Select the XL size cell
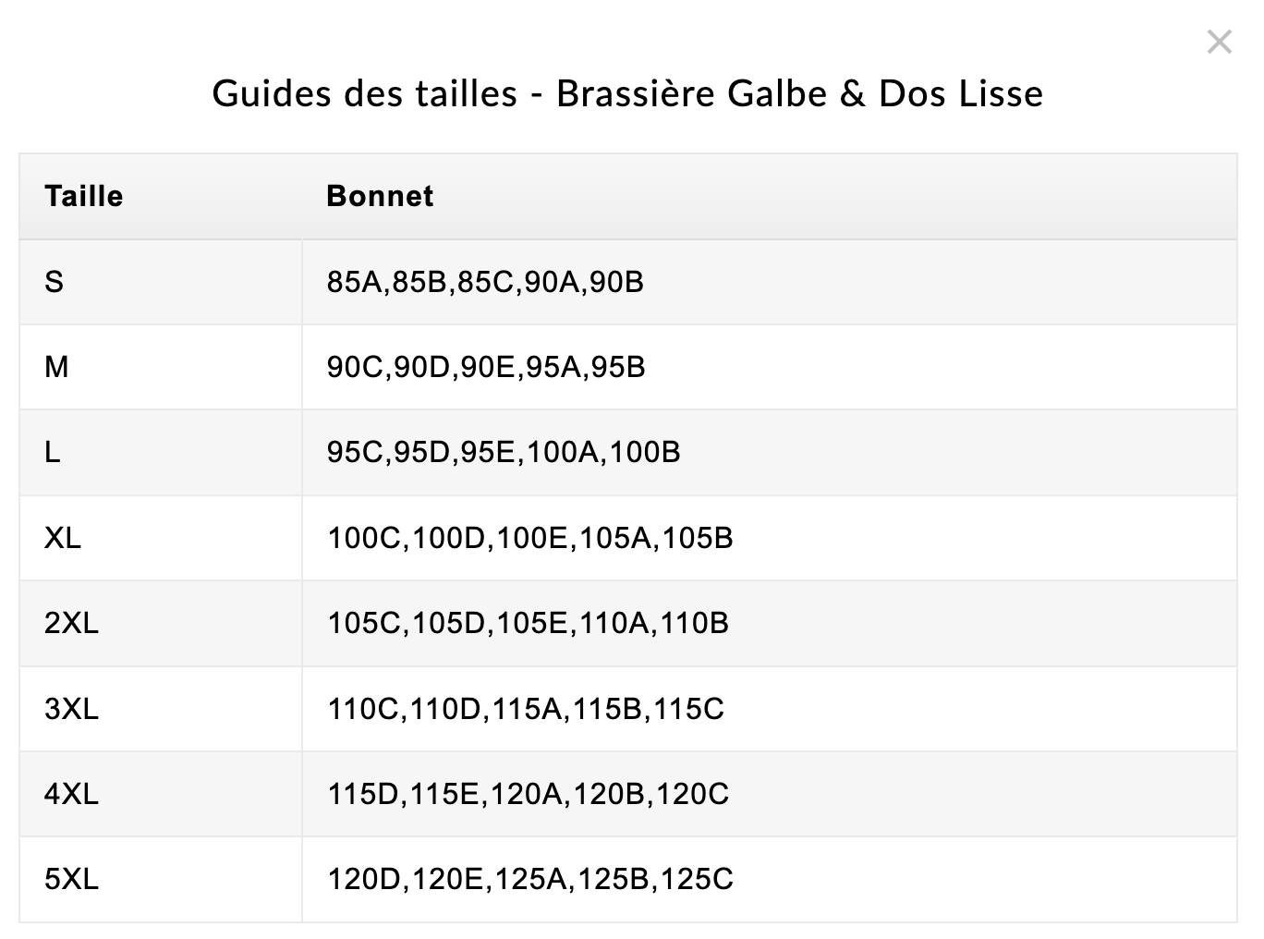This screenshot has height=939, width=1264. click(63, 538)
